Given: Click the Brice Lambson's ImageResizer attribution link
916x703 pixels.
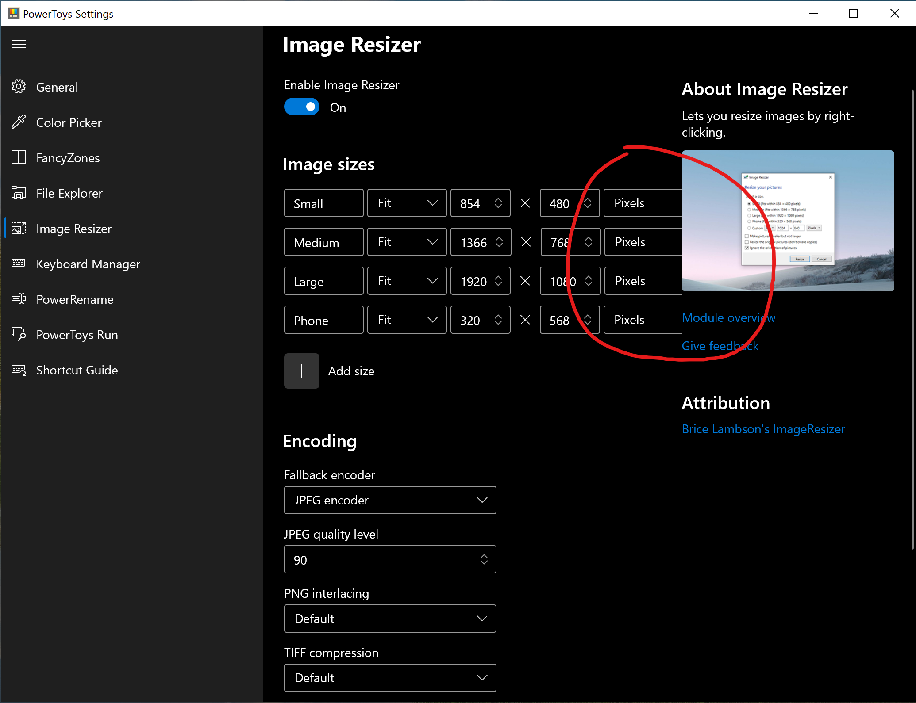Looking at the screenshot, I should 763,429.
